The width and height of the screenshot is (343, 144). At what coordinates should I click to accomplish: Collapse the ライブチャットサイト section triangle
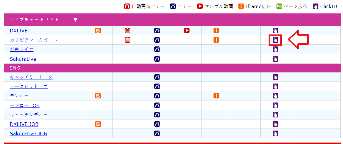coord(76,20)
